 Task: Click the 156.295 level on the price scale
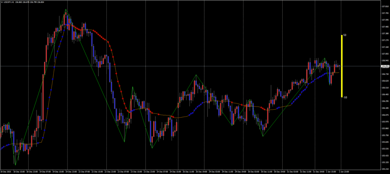(x=384, y=101)
